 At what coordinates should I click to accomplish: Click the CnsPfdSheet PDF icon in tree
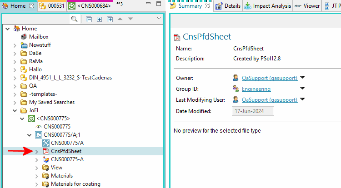click(46, 151)
